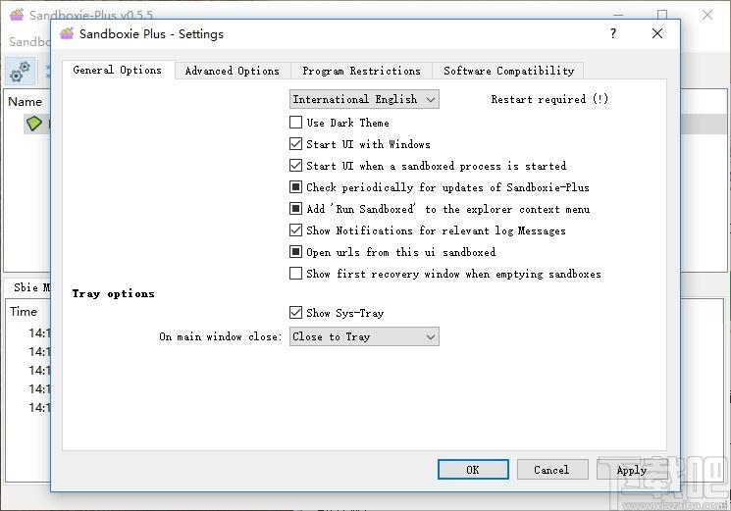Select the General Options tab
The width and height of the screenshot is (731, 511).
(118, 70)
